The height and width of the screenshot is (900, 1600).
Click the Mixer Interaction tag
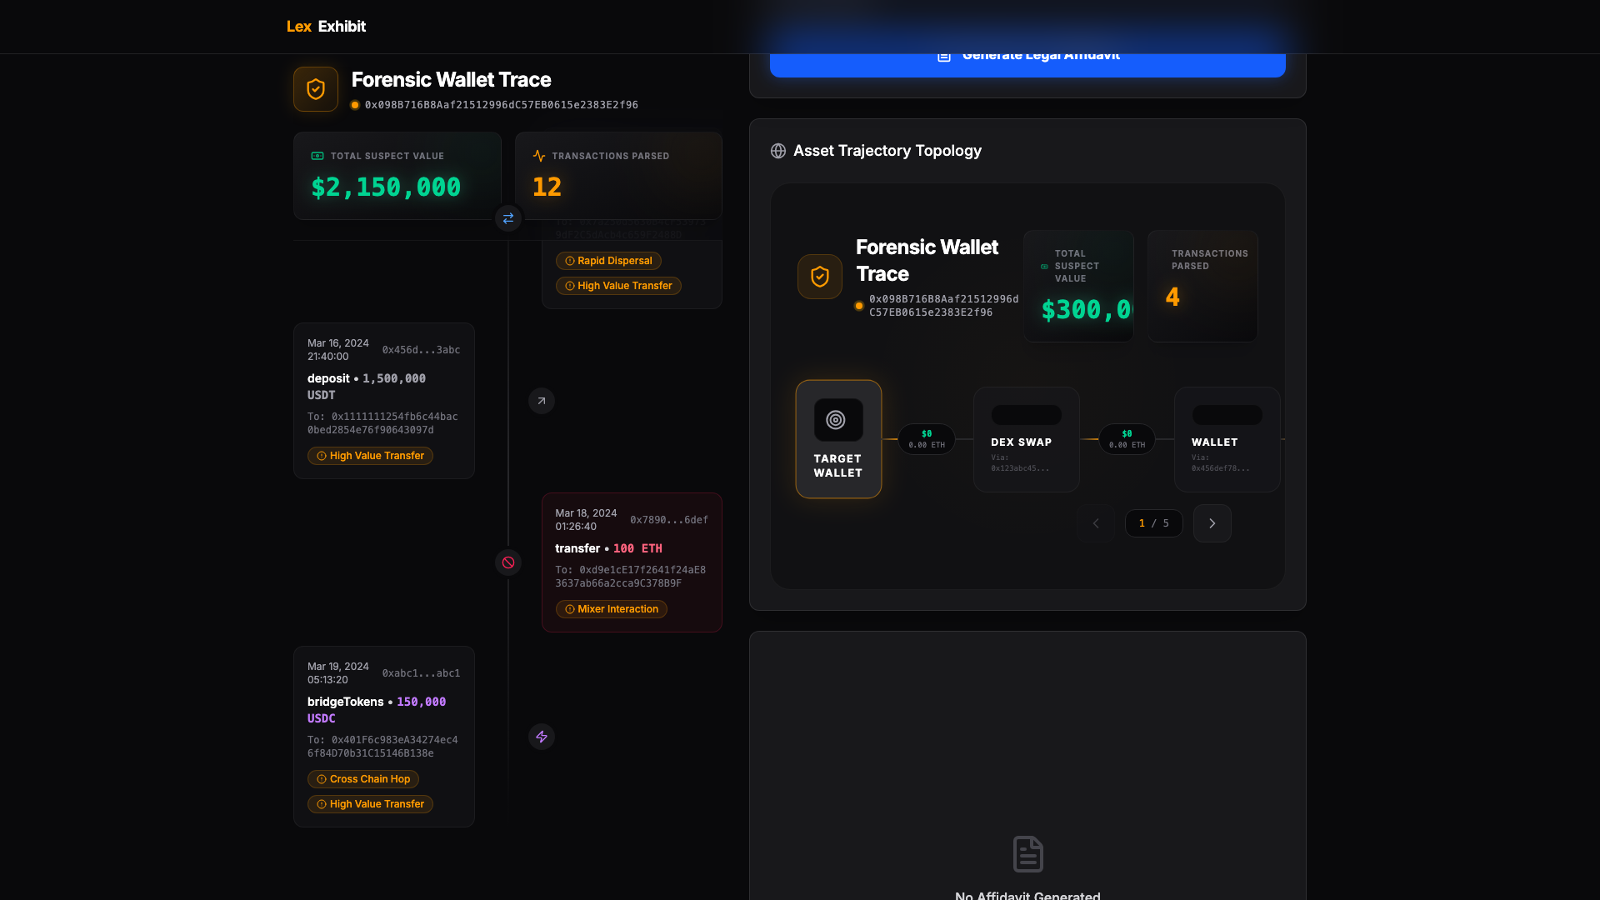point(611,609)
